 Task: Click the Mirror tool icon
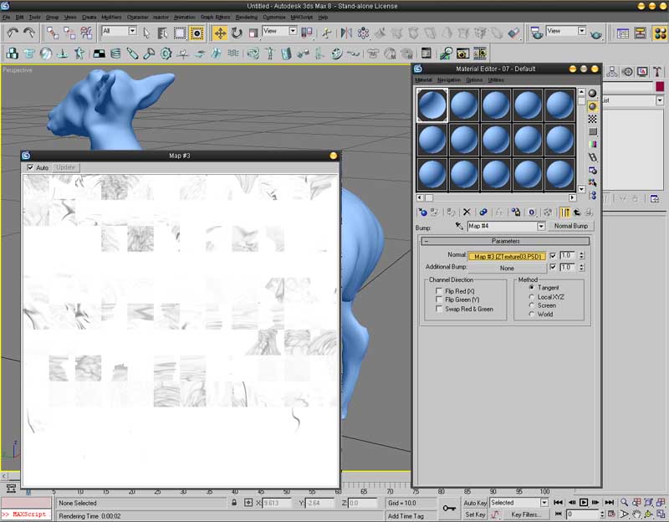pyautogui.click(x=346, y=33)
